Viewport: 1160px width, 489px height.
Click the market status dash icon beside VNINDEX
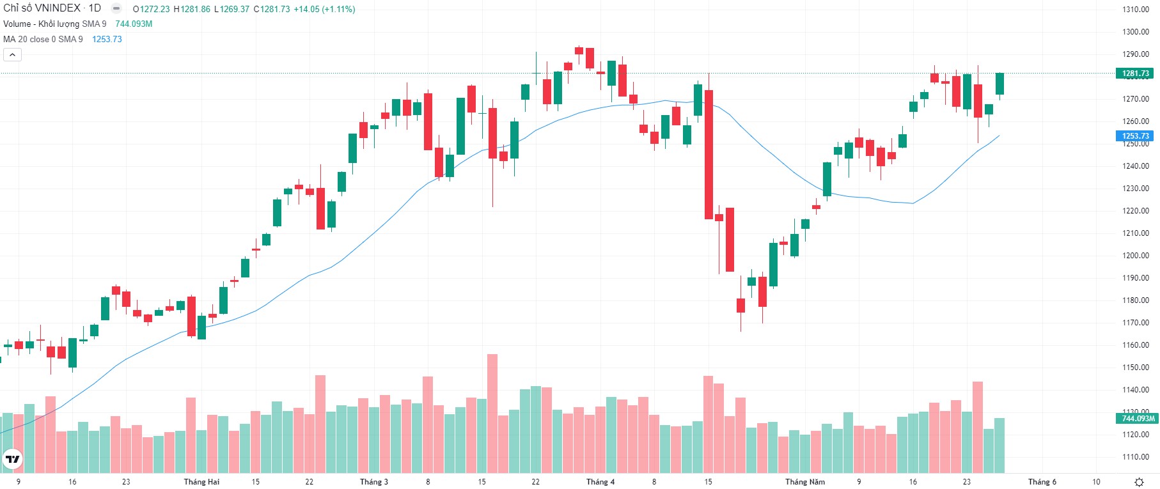(116, 8)
